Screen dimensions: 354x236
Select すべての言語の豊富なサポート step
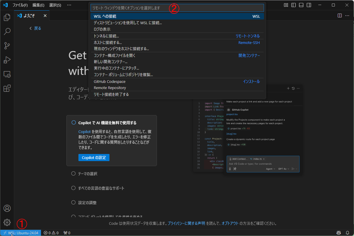pos(98,188)
